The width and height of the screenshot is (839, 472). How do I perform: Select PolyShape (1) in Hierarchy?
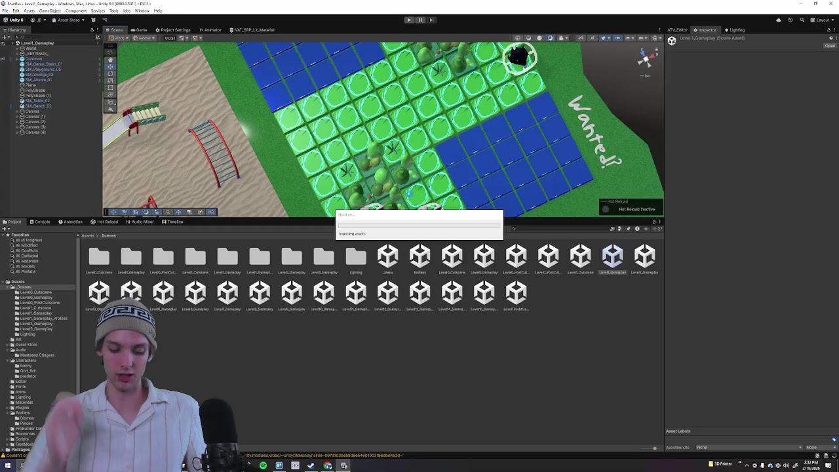(37, 96)
